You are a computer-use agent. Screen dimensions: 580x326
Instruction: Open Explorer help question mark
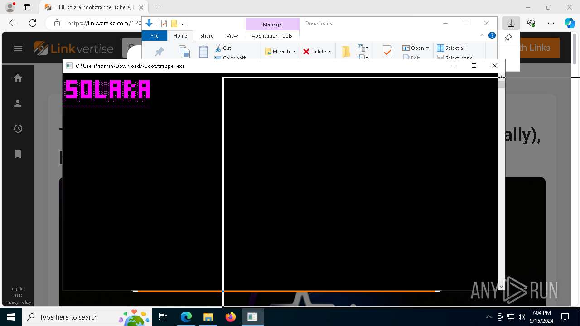point(492,35)
